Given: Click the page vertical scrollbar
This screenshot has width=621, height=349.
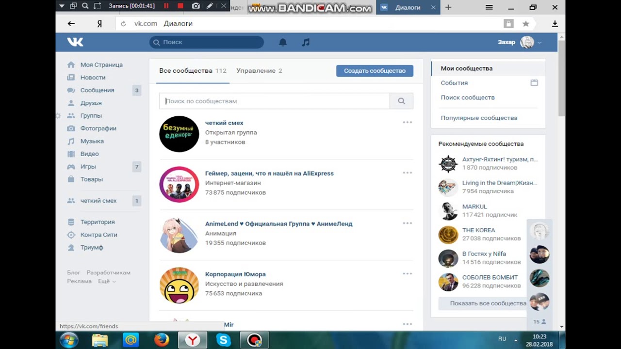Looking at the screenshot, I should (561, 78).
